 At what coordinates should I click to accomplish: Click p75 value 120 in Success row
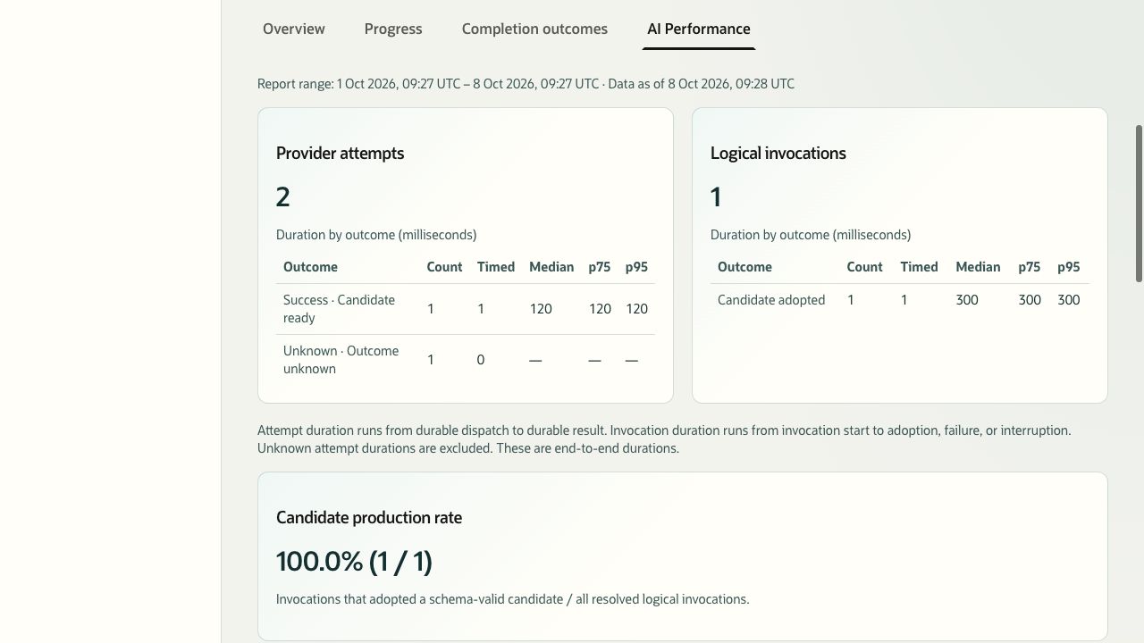(x=600, y=309)
